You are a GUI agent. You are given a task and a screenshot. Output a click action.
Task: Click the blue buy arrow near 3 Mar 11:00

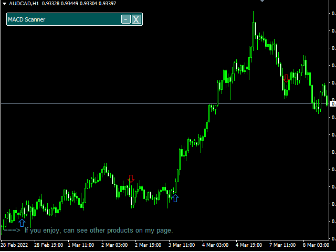pos(175,198)
